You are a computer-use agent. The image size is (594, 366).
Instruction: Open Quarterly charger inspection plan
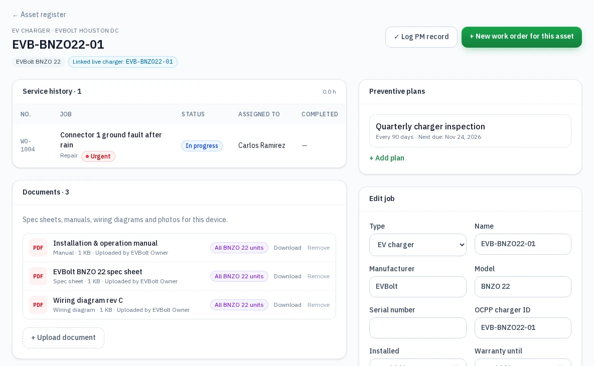pos(470,131)
